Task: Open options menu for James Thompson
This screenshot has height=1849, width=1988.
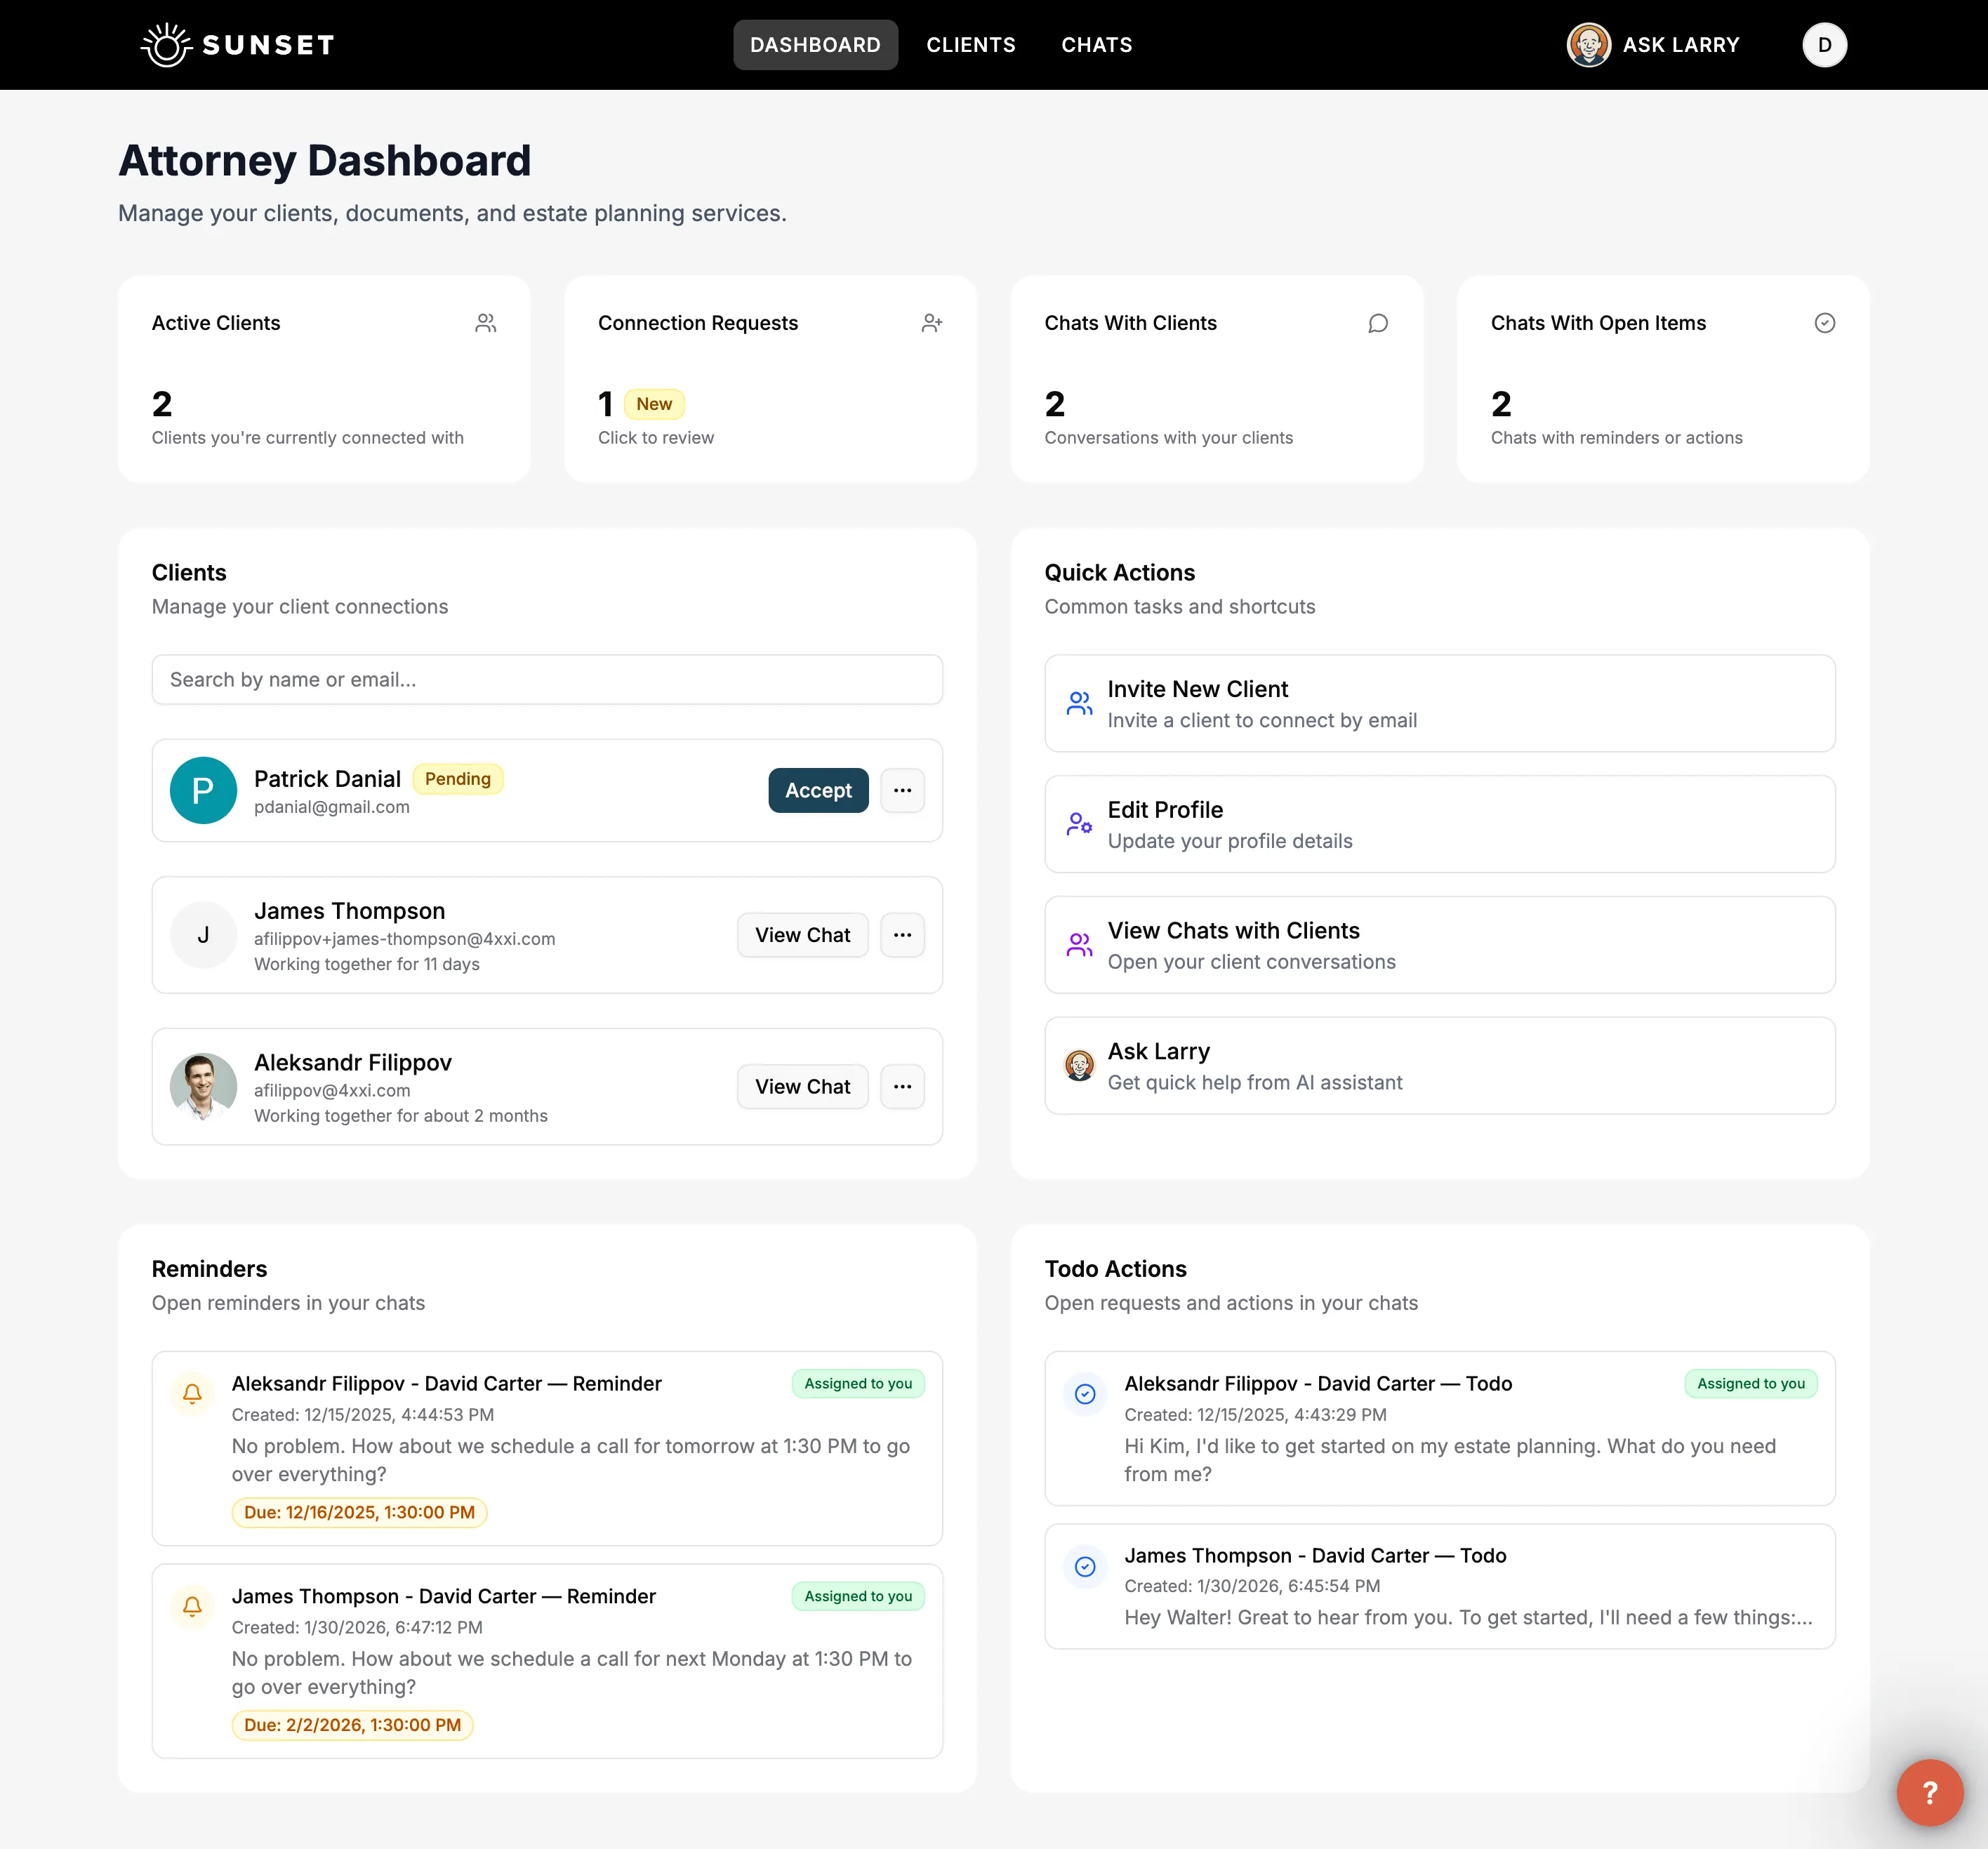Action: [x=902, y=934]
